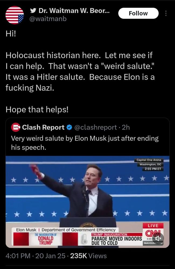Click the Twitter bird icon beside the name
This screenshot has height=269, width=175.
click(x=33, y=11)
